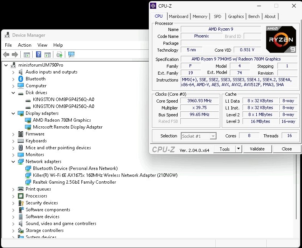Select the AMD Radeon 780M Graphics device
This screenshot has height=248, width=302.
pos(62,120)
